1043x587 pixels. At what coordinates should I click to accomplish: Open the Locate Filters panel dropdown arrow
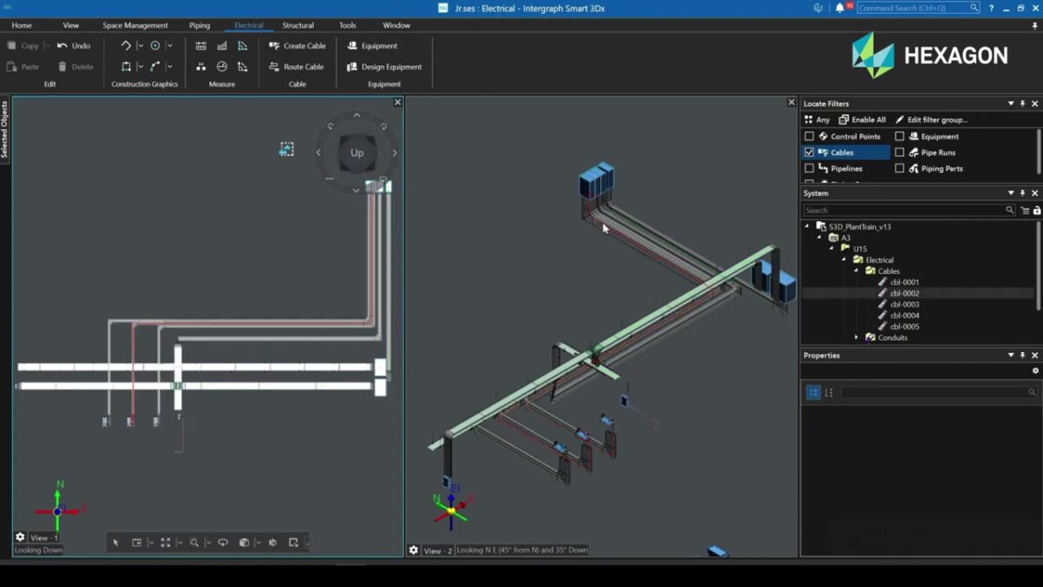tap(1011, 103)
